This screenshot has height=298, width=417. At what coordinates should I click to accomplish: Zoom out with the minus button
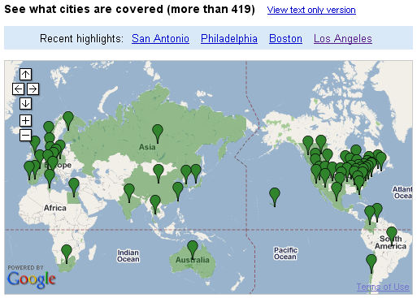coord(25,135)
